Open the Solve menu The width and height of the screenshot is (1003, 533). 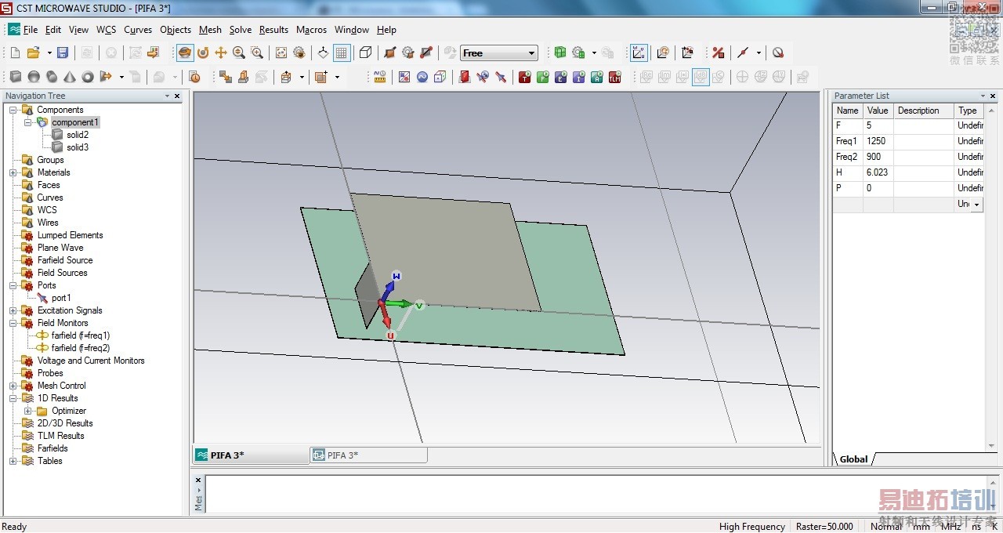240,30
